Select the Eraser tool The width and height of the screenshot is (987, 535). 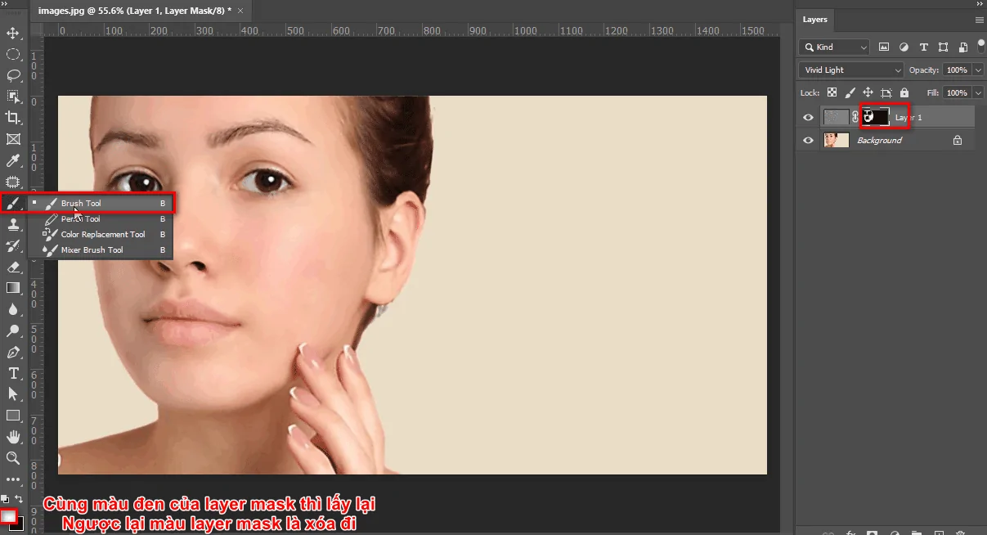click(x=13, y=267)
